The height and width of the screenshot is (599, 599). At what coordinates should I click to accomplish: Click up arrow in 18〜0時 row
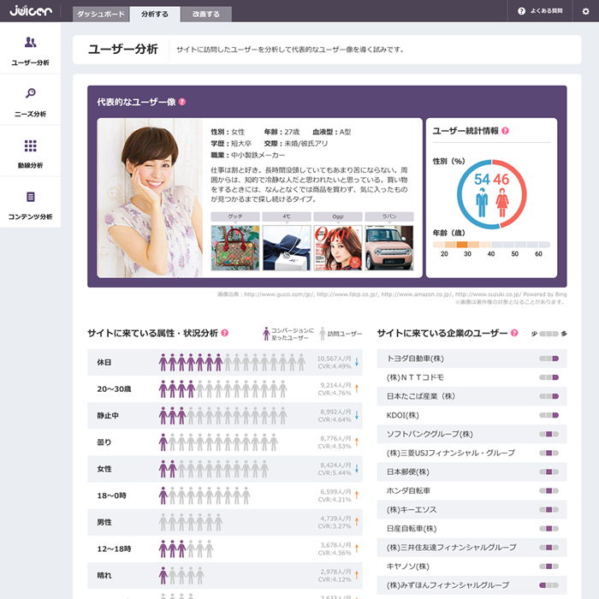pos(357,495)
